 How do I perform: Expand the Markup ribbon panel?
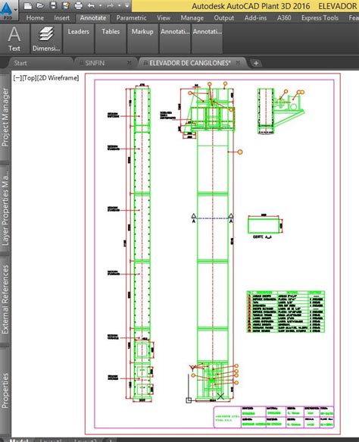click(142, 39)
